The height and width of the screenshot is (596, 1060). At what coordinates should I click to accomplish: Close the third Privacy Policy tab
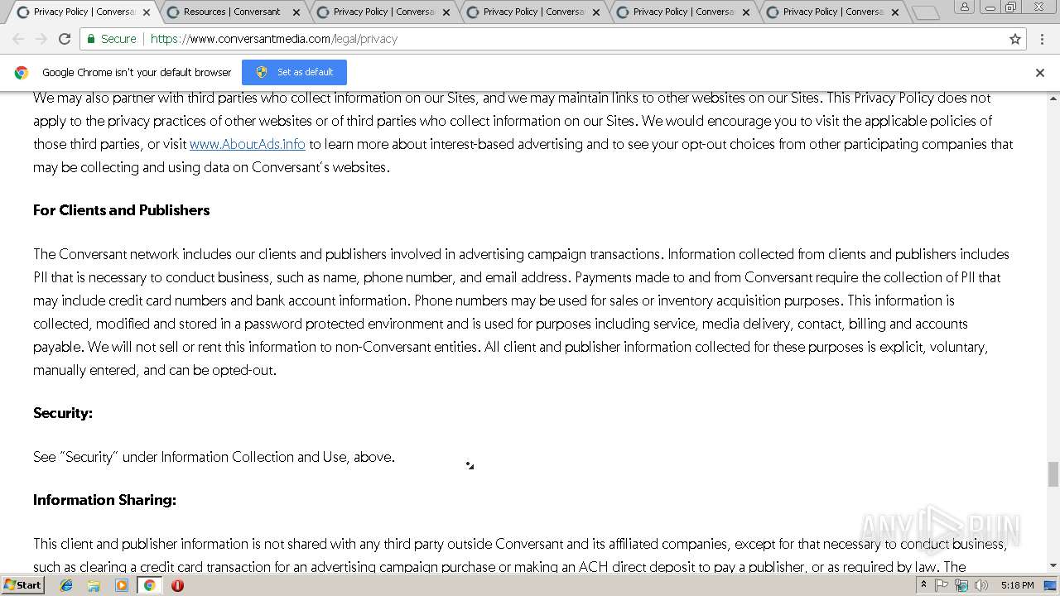[446, 12]
